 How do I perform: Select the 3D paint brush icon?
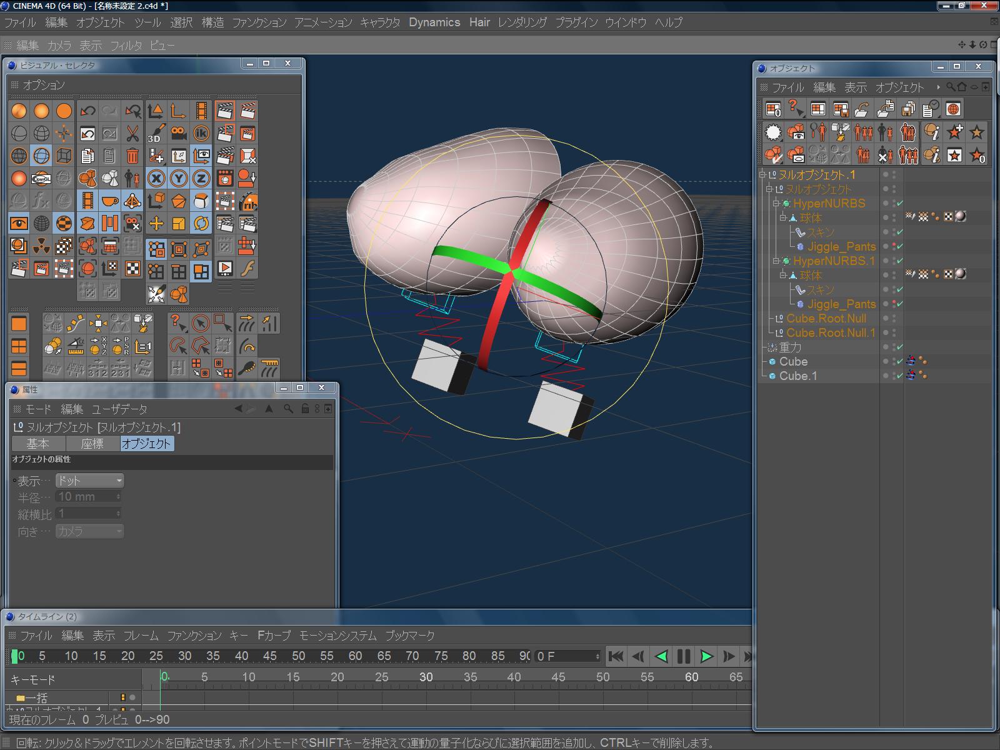(156, 134)
